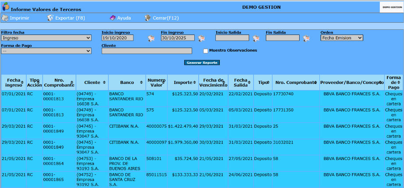Sort by Fecha Salida column arrows
This screenshot has height=188, width=404.
[x=249, y=83]
